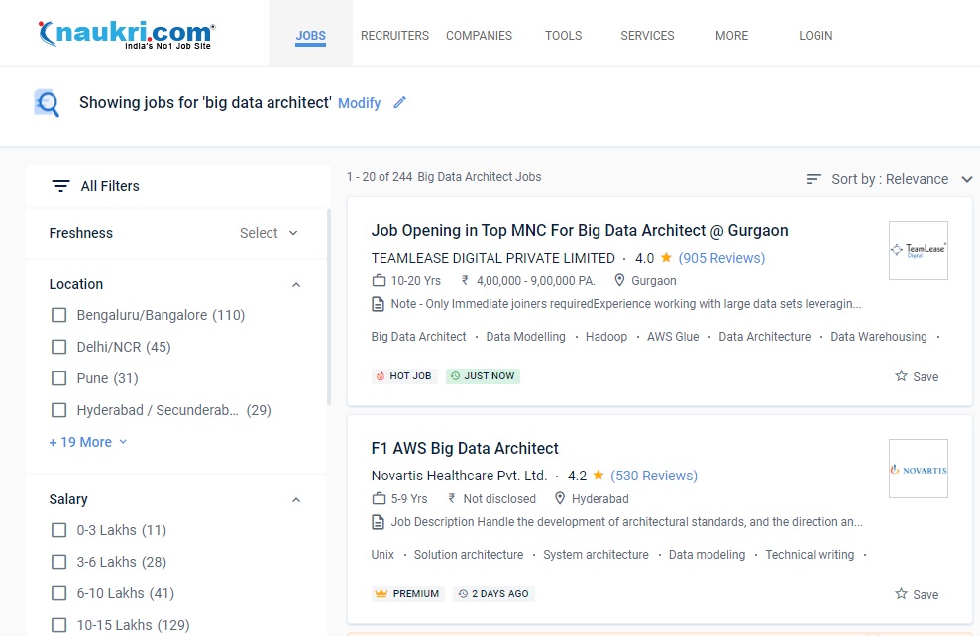This screenshot has height=636, width=980.
Task: Click the star Save icon on TeamLease job
Action: tap(901, 376)
